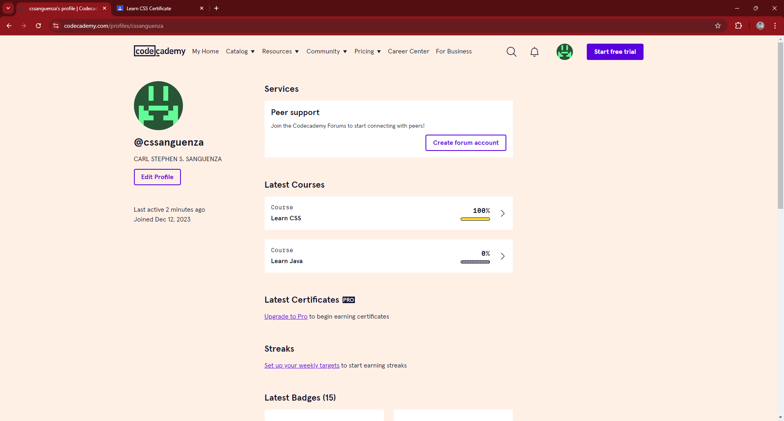Bookmark this page with star icon
The width and height of the screenshot is (784, 421).
tap(718, 26)
